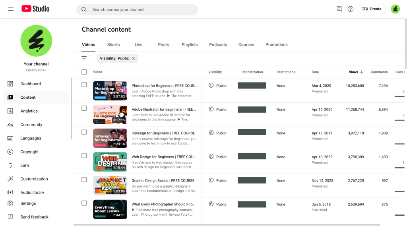Click the 7,494 comments count for Photoshop
Screen dimensions: 407x226
(x=383, y=86)
